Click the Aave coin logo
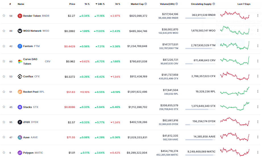The width and height of the screenshot is (262, 159). point(20,137)
